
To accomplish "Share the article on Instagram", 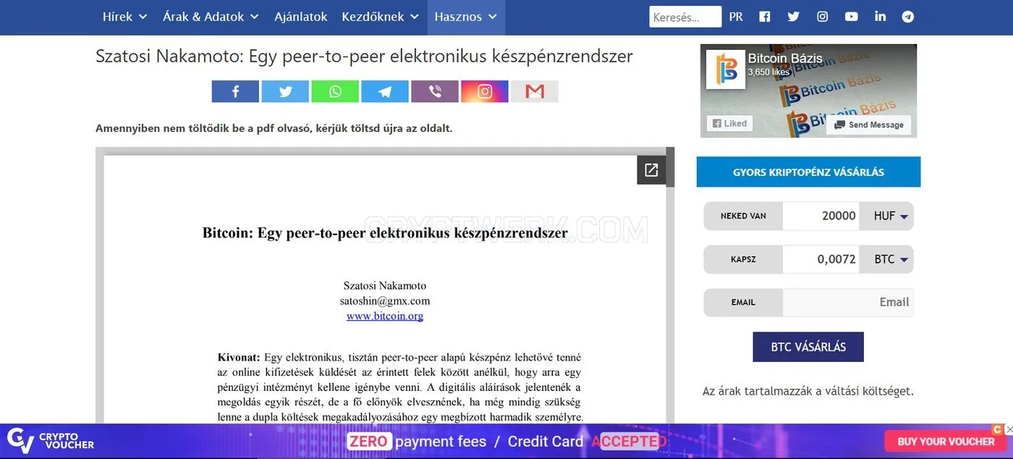I will pos(485,91).
